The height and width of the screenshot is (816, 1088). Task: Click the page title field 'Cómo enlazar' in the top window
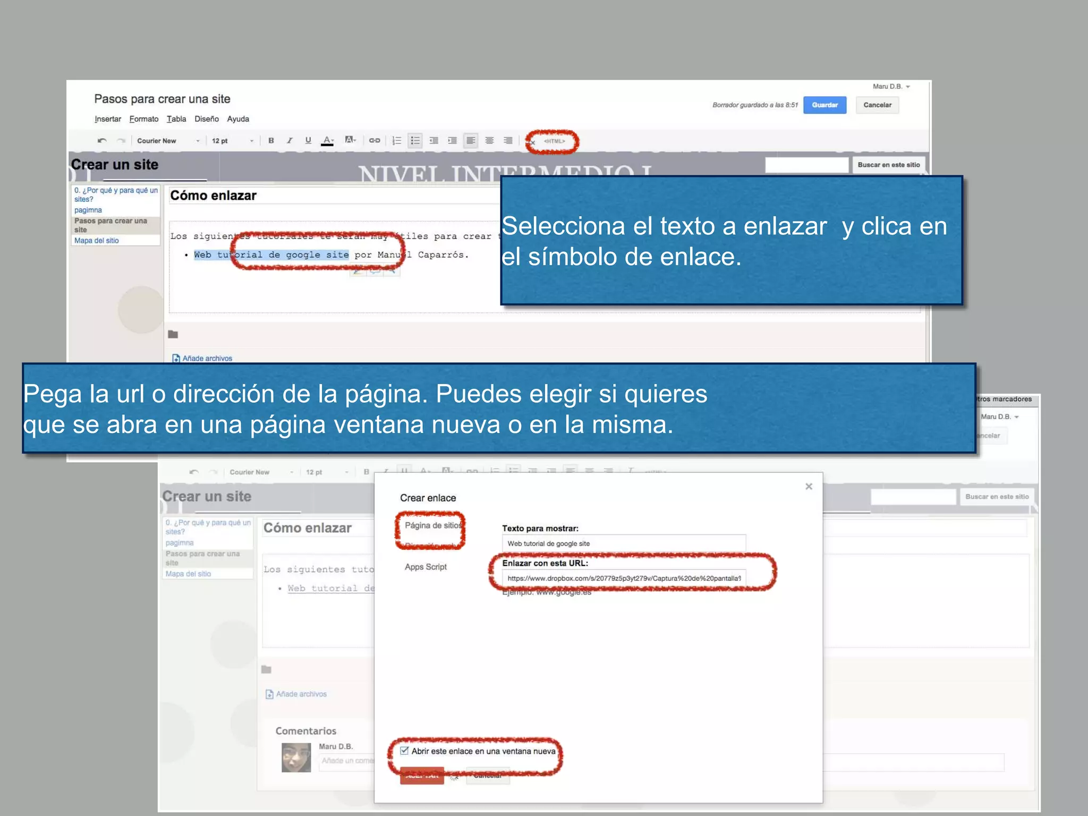click(334, 195)
